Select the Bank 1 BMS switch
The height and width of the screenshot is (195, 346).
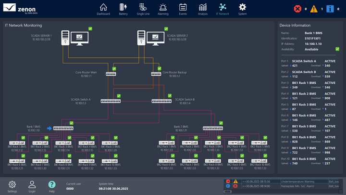coord(63,128)
